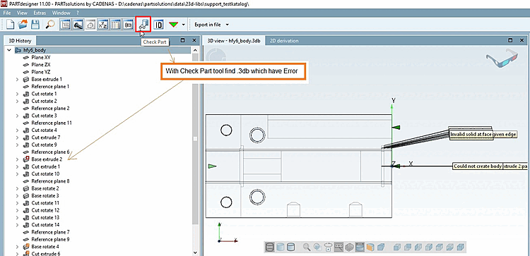Select Cut rotate 10 in history tree
The width and height of the screenshot is (530, 256).
(x=45, y=173)
